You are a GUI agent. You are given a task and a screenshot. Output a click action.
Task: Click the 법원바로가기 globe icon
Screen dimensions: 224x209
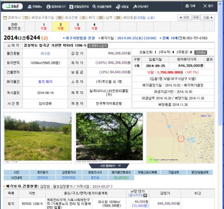[49, 7]
